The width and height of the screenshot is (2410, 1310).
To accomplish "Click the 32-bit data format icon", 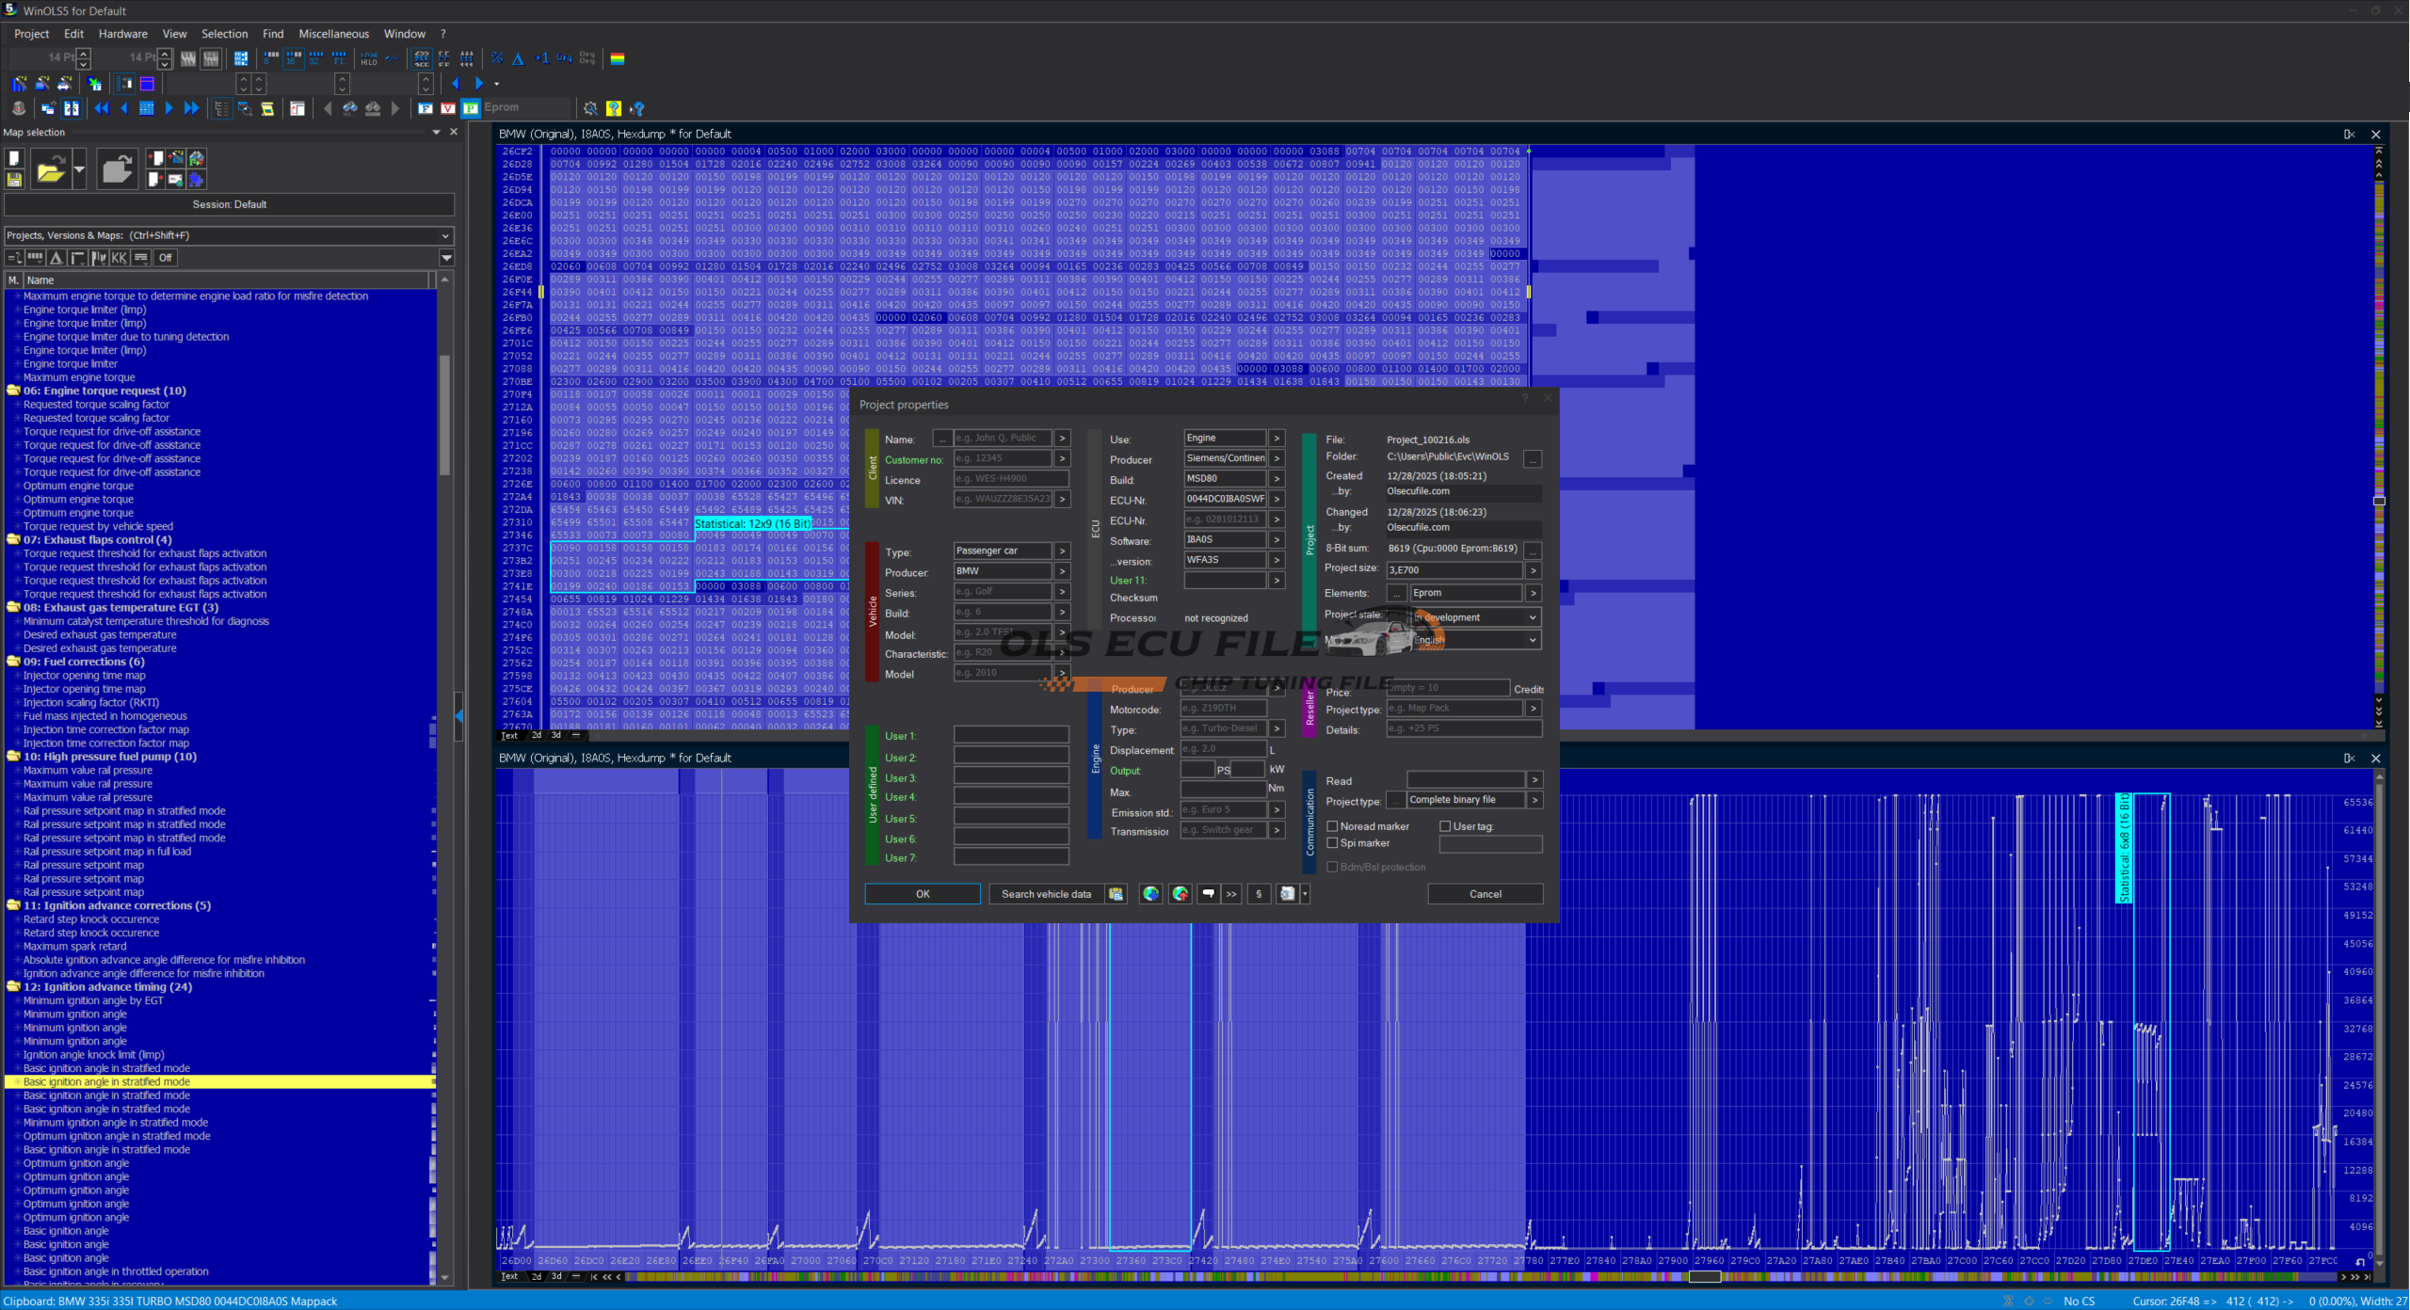I will (x=316, y=58).
